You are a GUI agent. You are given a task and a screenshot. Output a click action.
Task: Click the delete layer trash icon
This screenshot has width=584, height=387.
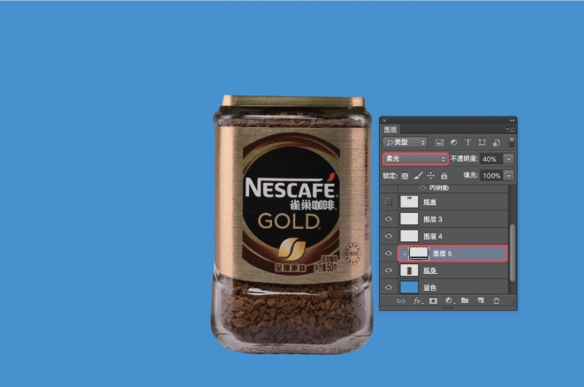497,300
